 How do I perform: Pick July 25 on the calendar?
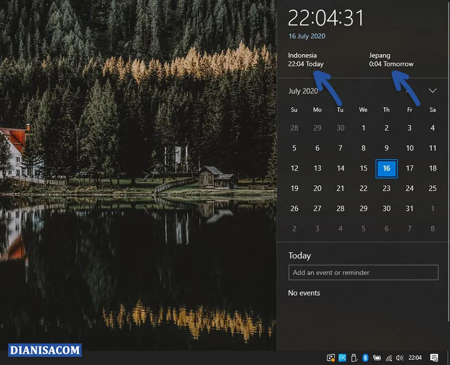(x=432, y=188)
